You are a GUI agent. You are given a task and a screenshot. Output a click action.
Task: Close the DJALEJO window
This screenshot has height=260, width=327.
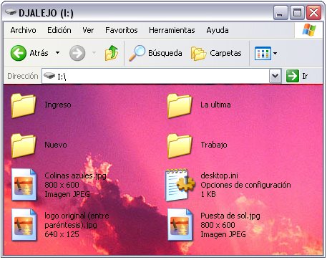pyautogui.click(x=314, y=13)
